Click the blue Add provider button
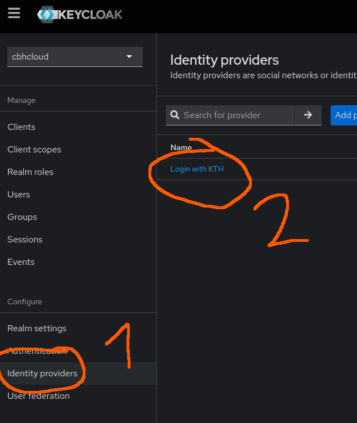The height and width of the screenshot is (423, 357). pyautogui.click(x=344, y=115)
